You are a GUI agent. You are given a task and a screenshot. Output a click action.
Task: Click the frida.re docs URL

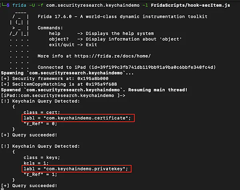click(111, 56)
